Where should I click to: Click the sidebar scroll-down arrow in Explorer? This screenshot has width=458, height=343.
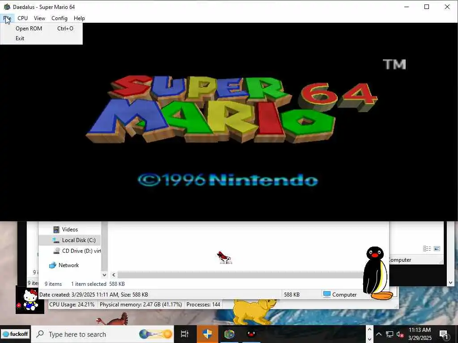coord(104,275)
